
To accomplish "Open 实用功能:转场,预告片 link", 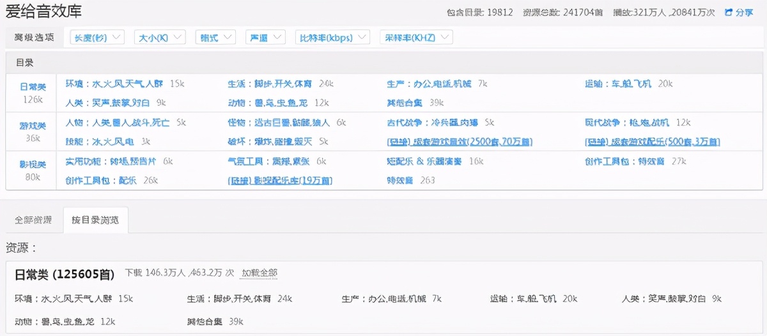I will coord(111,162).
